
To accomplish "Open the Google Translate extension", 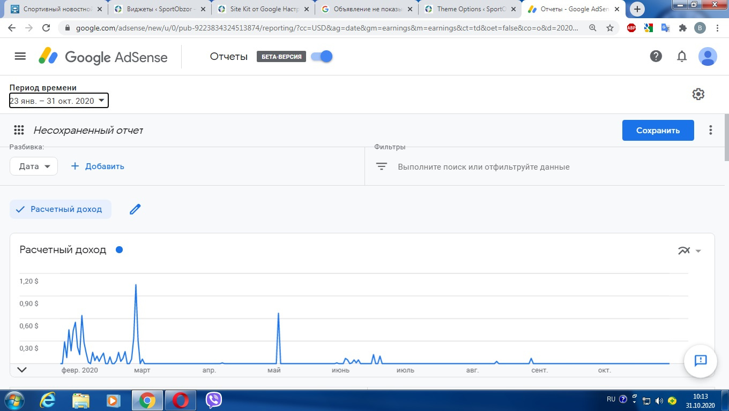I will tap(666, 28).
